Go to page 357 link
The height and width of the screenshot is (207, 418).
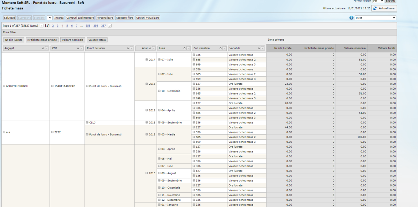click(103, 26)
